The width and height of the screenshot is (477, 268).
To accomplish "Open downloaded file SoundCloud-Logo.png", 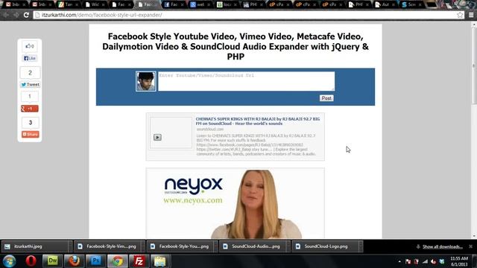I will click(x=325, y=246).
